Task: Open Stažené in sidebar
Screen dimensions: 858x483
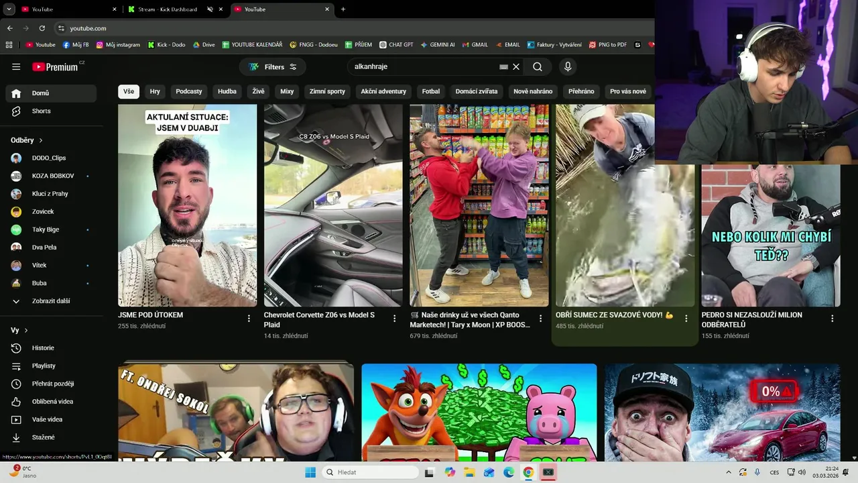Action: click(x=51, y=437)
